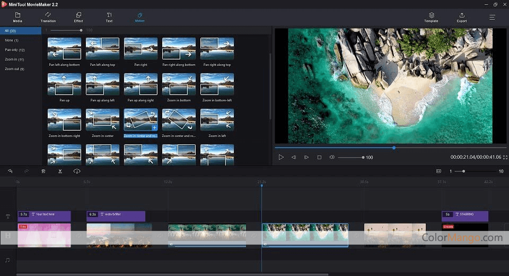Delete selected clip with trash icon

pos(43,171)
